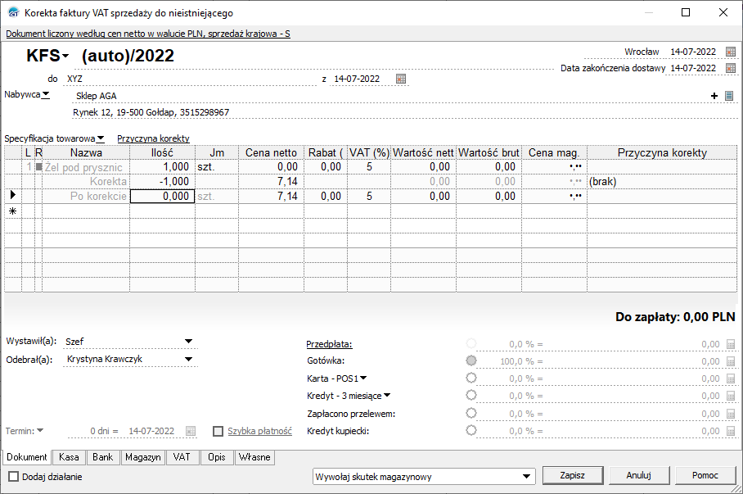This screenshot has height=494, width=743.
Task: Open calendar next to Wrocław date
Action: click(x=731, y=52)
